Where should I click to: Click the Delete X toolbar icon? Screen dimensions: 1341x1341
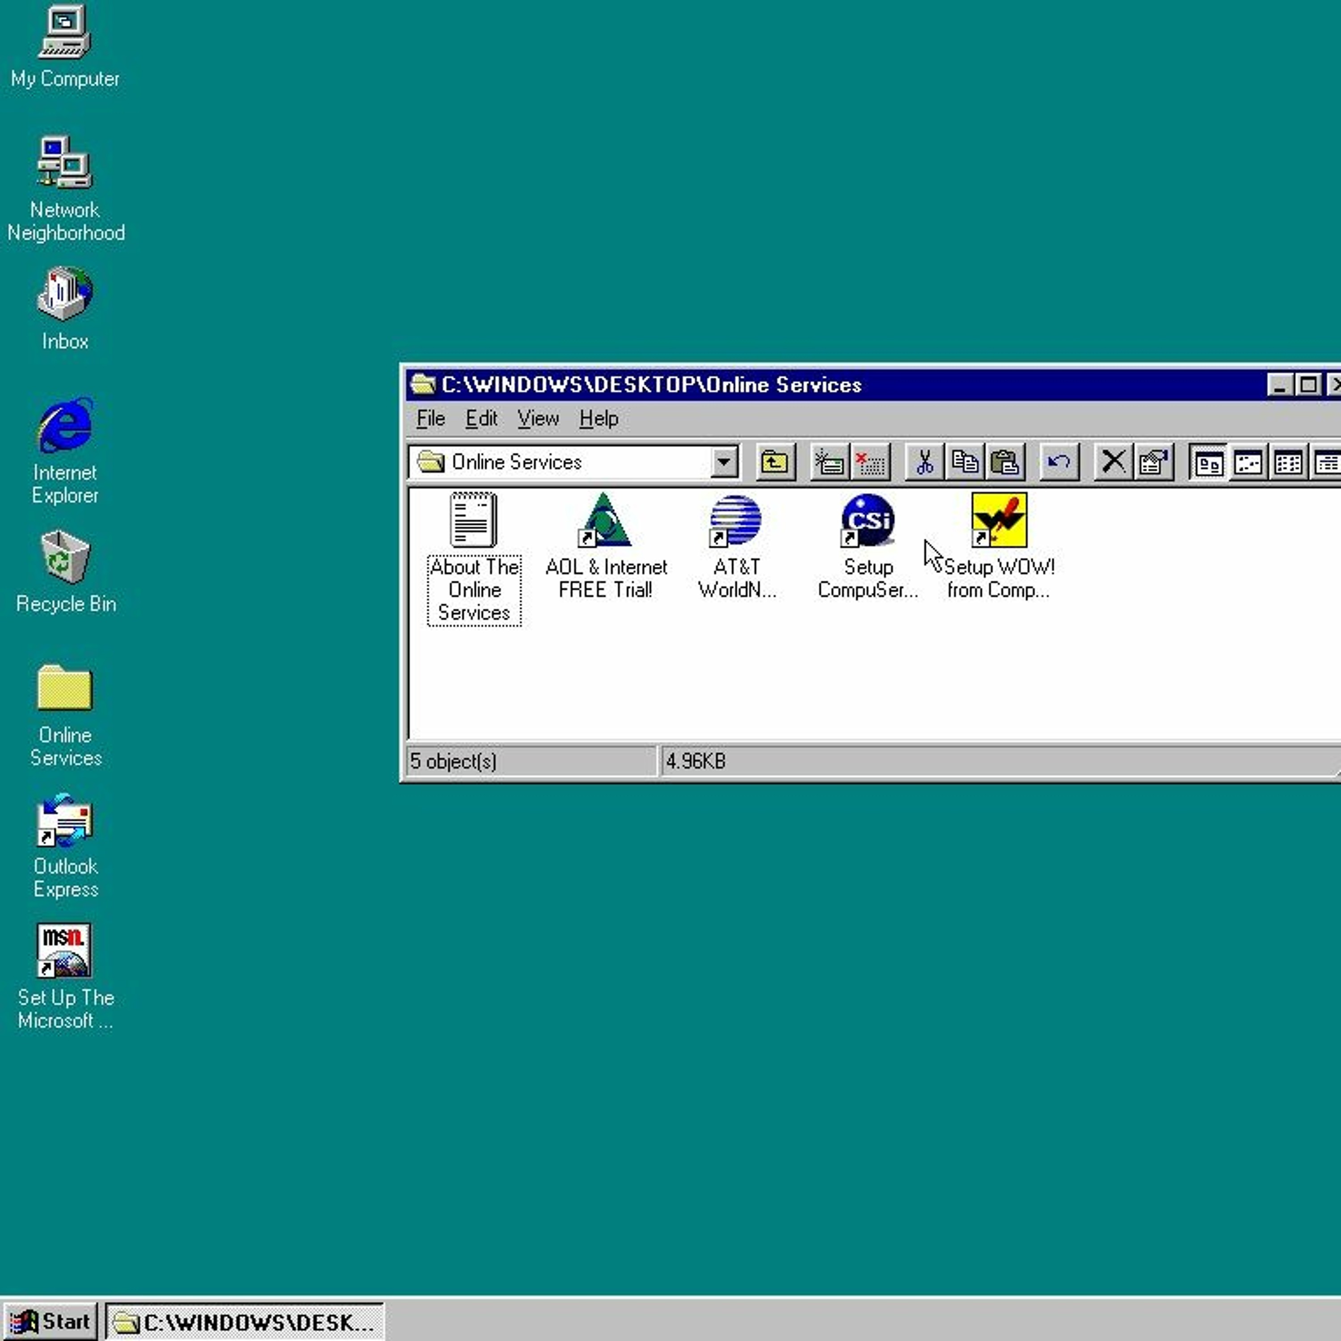(1113, 462)
